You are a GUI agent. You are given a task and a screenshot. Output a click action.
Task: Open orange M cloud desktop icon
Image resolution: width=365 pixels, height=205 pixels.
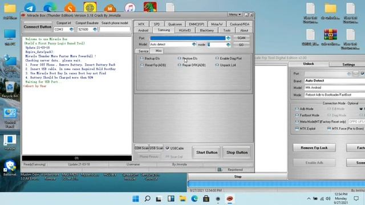point(110,8)
